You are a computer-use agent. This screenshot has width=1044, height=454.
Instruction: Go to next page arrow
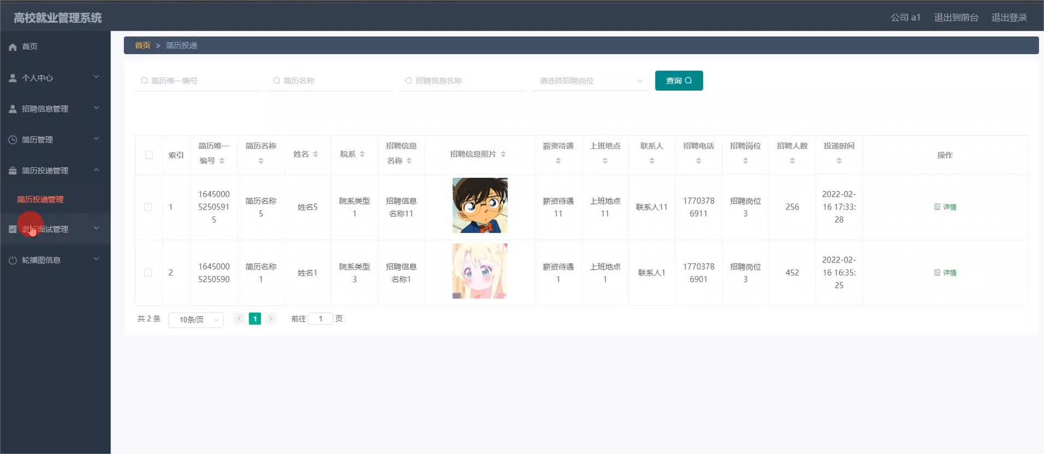tap(270, 319)
